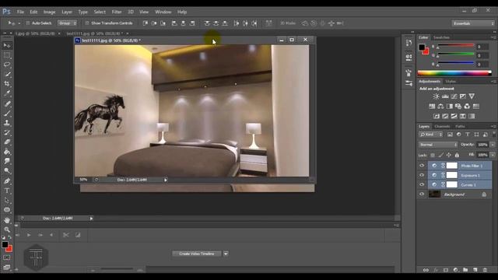Open the Essentials workspace dropdown

pyautogui.click(x=473, y=23)
